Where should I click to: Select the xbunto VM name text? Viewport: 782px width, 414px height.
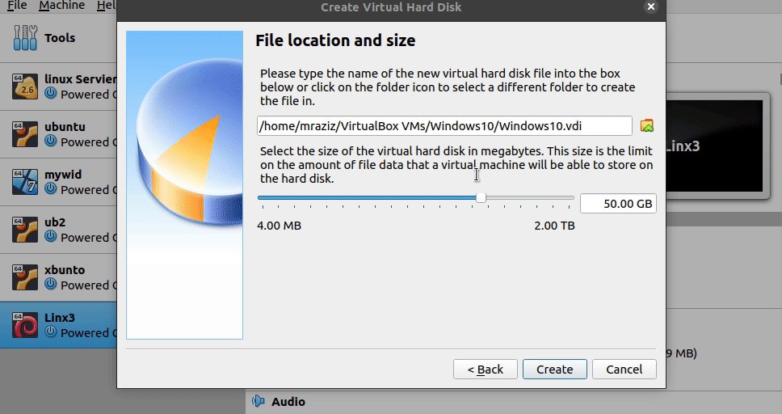tap(65, 270)
